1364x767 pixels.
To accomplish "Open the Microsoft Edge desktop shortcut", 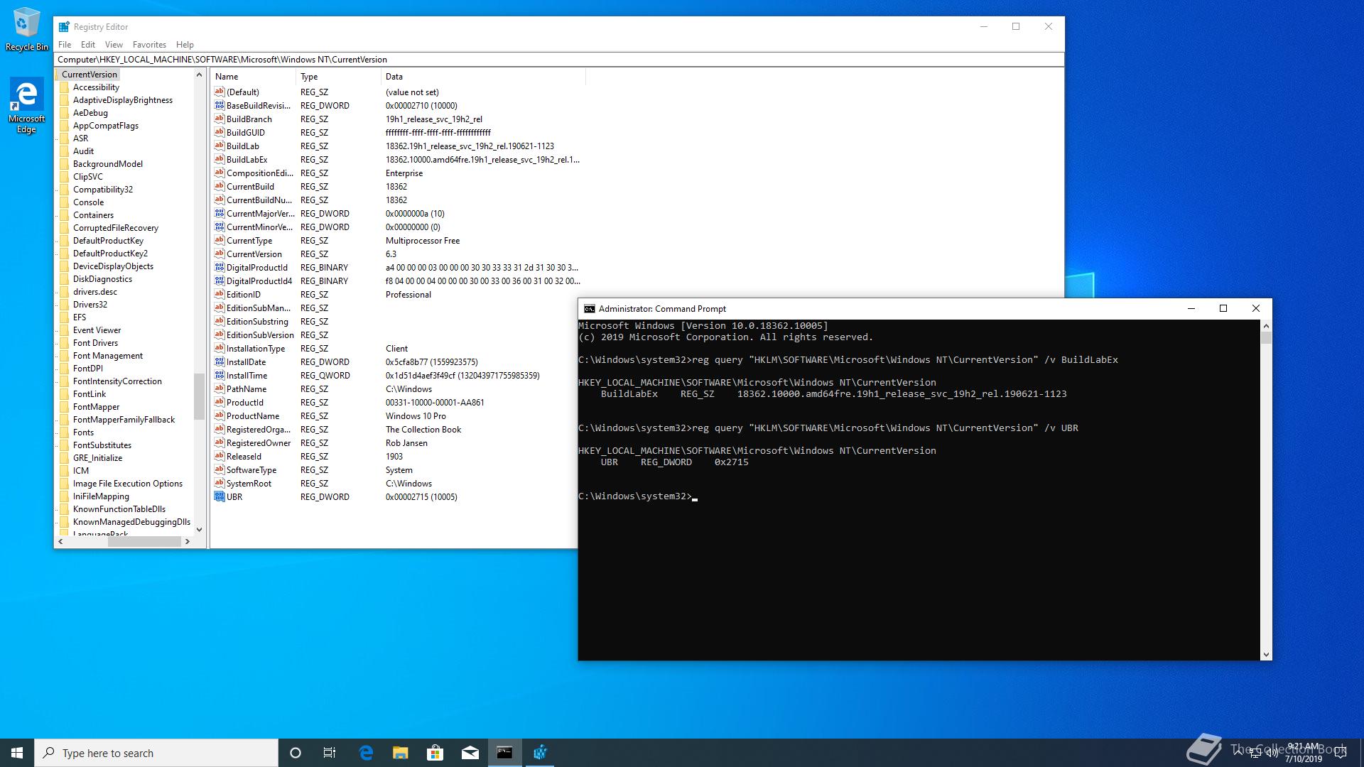I will [x=26, y=106].
